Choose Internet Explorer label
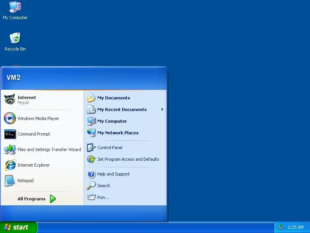 (x=33, y=165)
